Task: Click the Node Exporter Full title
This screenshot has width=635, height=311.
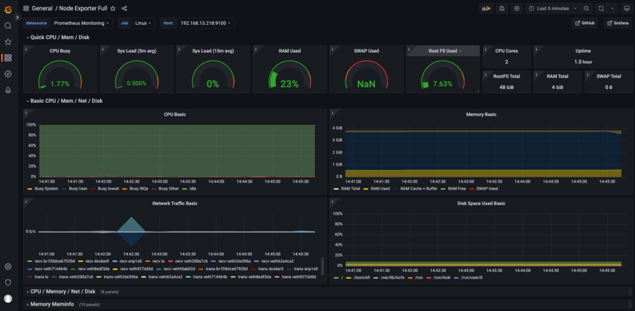Action: coord(83,8)
